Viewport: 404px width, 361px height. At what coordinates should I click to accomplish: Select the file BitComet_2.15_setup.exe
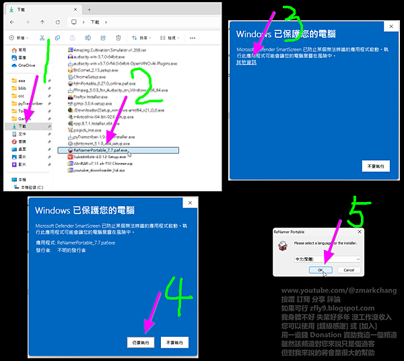pyautogui.click(x=93, y=70)
